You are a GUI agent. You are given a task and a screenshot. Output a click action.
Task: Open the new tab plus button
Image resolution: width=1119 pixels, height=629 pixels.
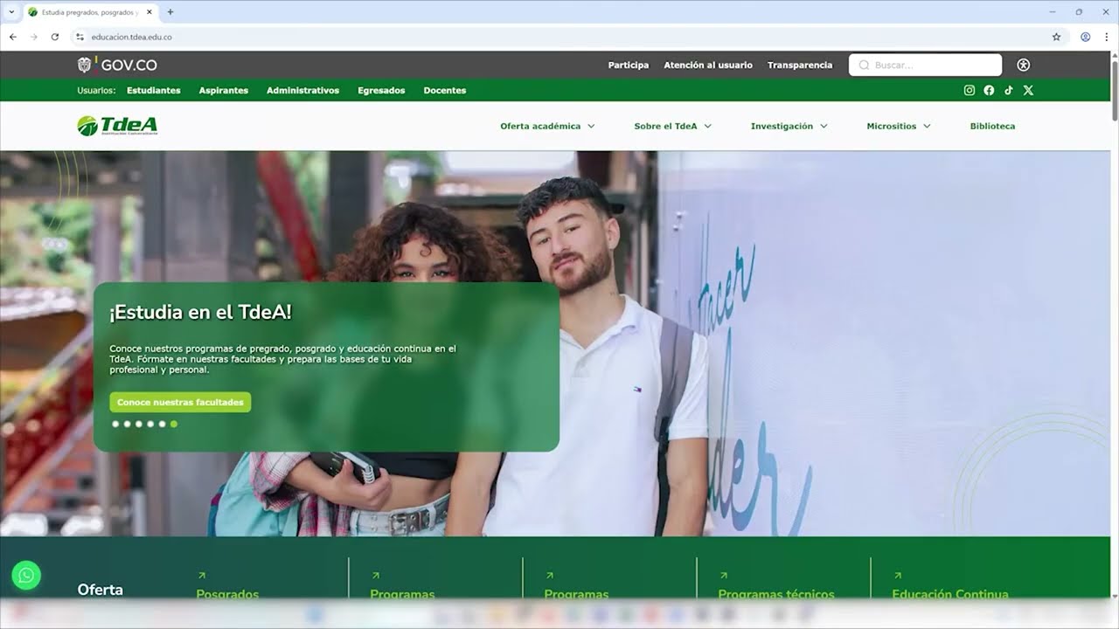(x=170, y=12)
